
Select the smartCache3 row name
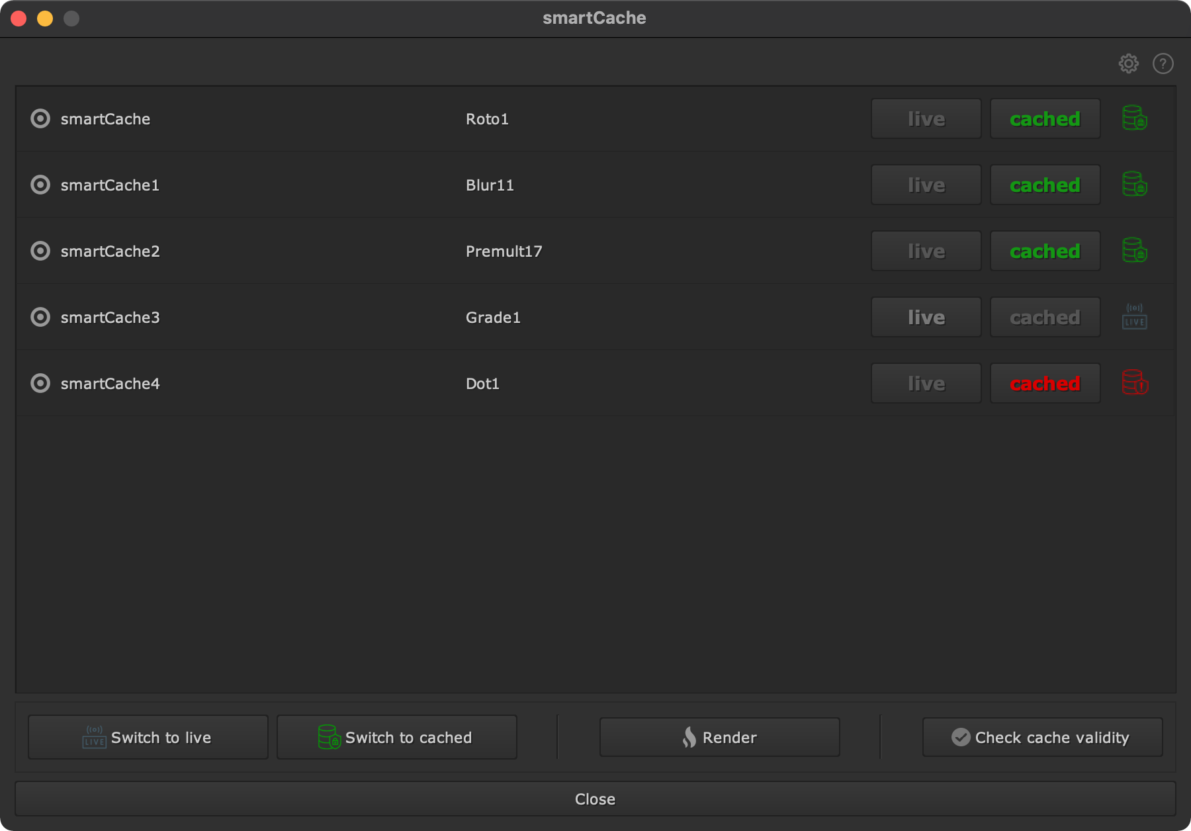(x=110, y=318)
